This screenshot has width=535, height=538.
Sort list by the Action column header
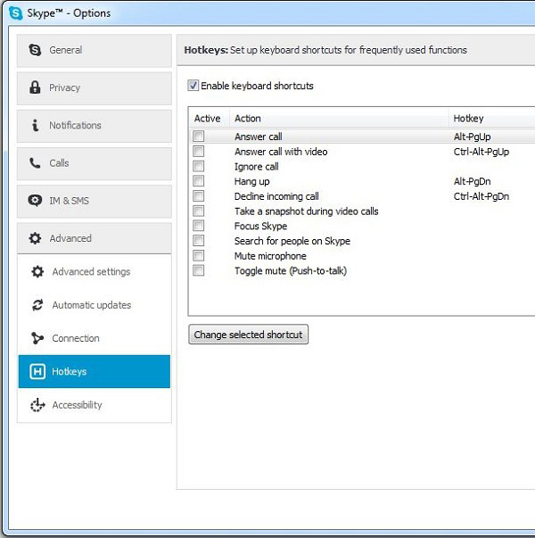click(x=339, y=119)
